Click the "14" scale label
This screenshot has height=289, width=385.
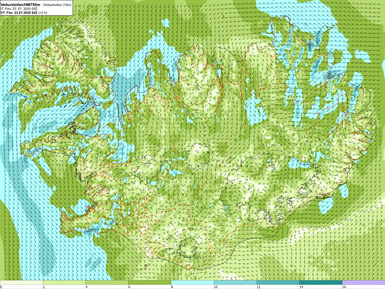pyautogui.click(x=301, y=287)
